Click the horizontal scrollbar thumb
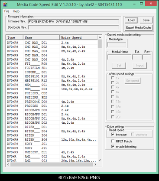 click(x=52, y=165)
